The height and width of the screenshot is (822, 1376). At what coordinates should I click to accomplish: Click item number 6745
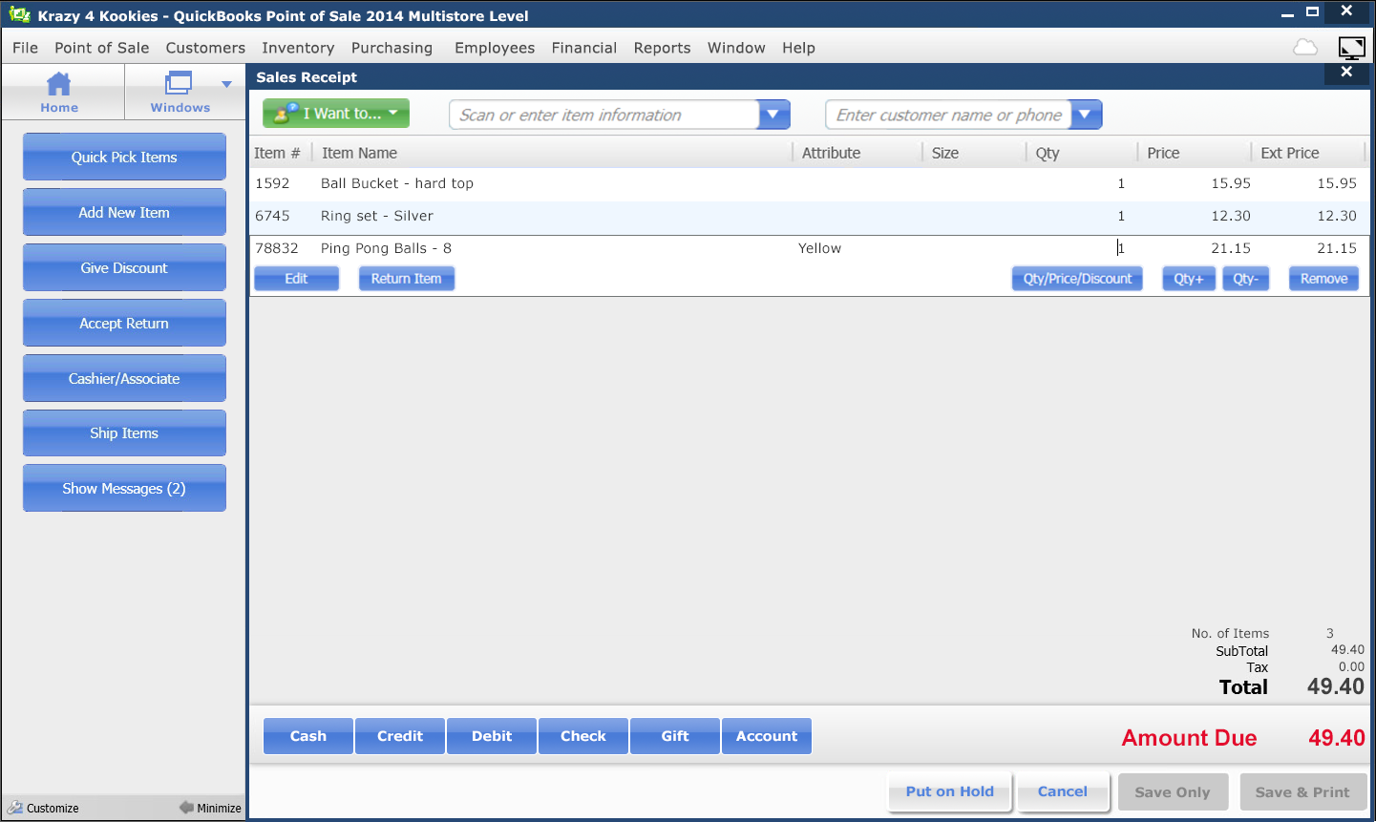coord(272,216)
